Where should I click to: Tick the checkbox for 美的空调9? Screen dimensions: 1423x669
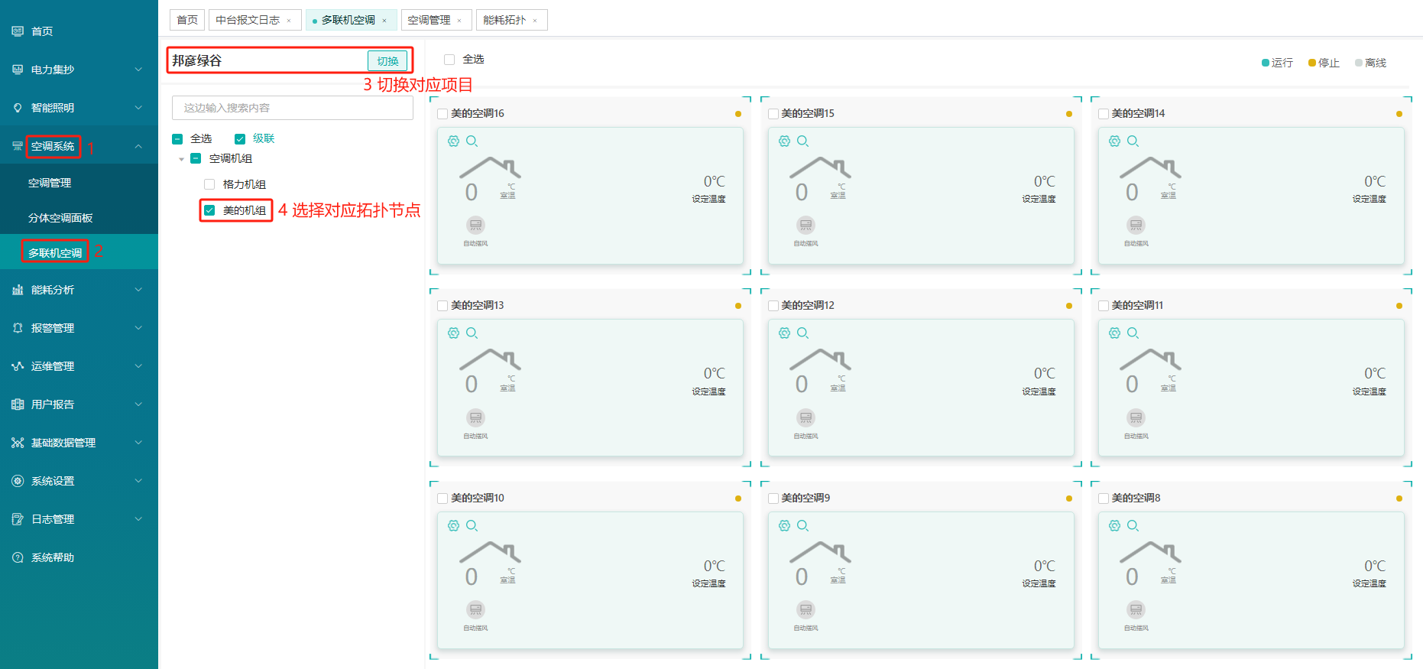773,499
